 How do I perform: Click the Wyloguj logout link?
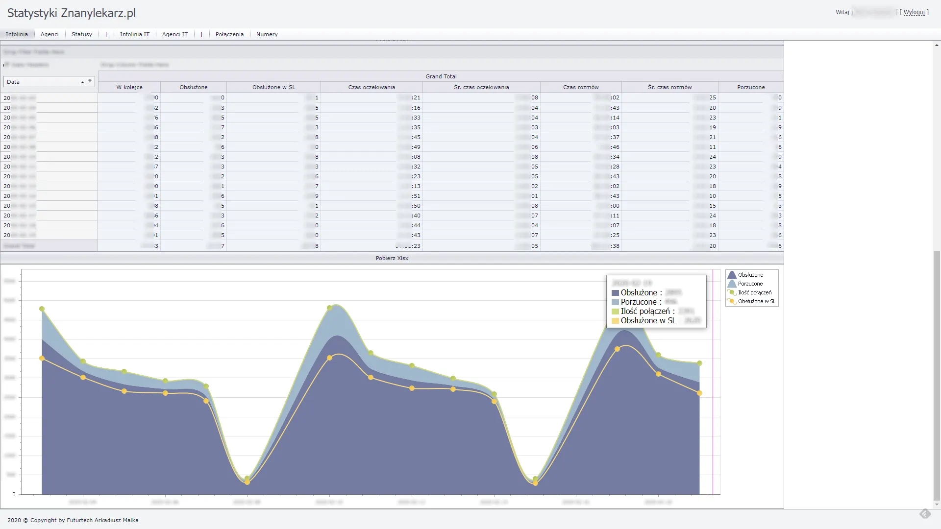click(914, 12)
